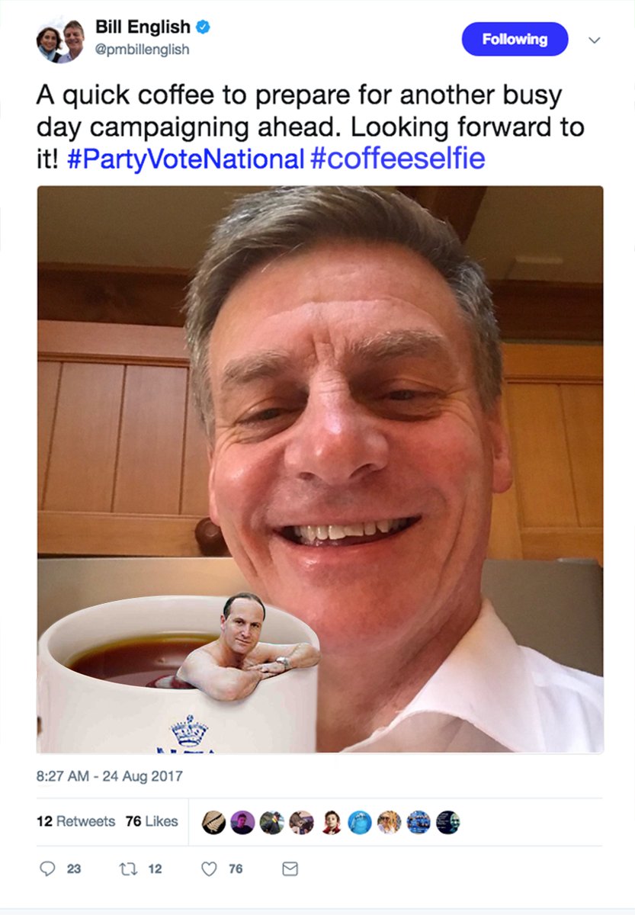This screenshot has height=915, width=635.
Task: Click the blue verified badge
Action: [203, 27]
